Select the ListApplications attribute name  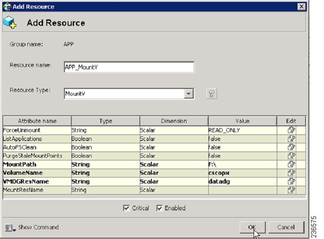tap(22, 139)
